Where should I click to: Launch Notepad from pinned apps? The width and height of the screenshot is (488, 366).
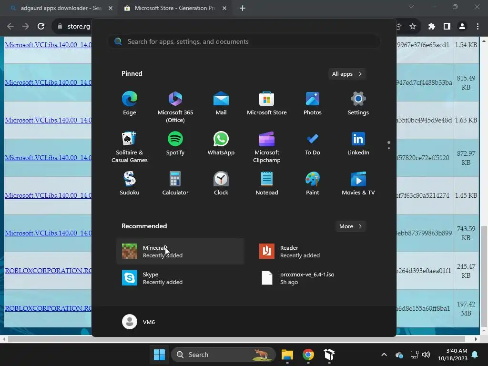point(267,183)
